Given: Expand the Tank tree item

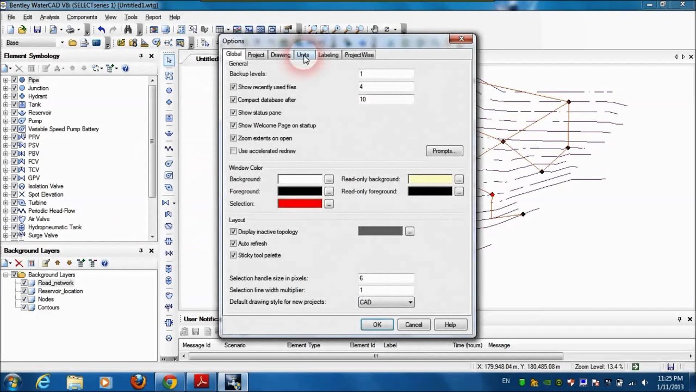Looking at the screenshot, I should (x=6, y=105).
